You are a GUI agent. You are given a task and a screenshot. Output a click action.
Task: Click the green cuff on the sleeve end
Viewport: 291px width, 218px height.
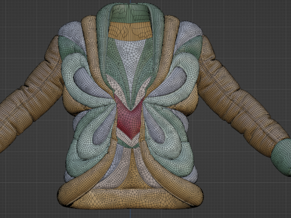(x=281, y=157)
